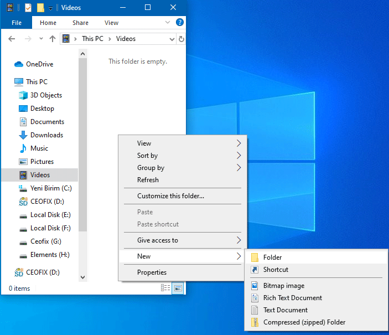389x335 pixels.
Task: Switch to the details view layout
Action: pos(165,288)
